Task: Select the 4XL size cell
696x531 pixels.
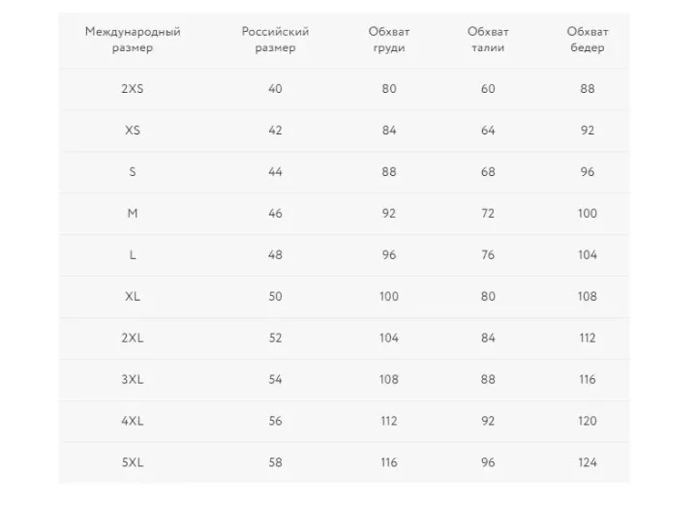Action: click(133, 421)
